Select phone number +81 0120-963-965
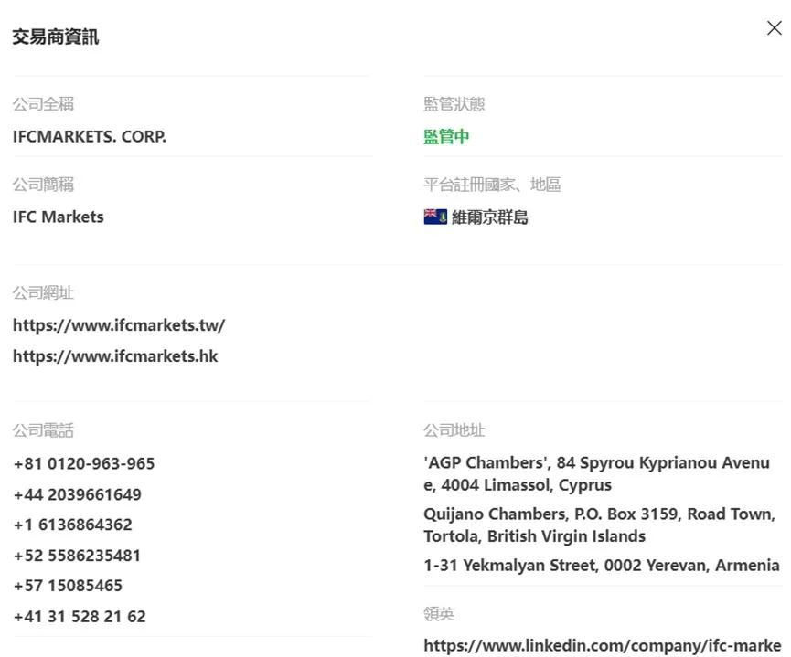791x657 pixels. 84,463
